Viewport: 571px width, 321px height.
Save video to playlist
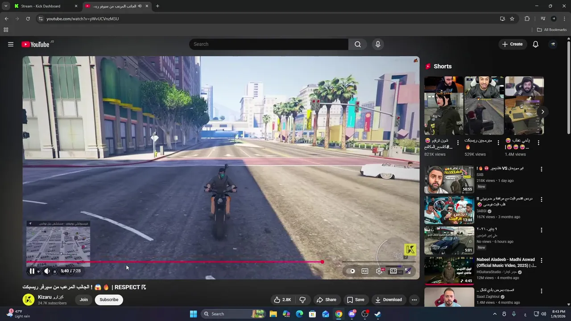click(356, 300)
